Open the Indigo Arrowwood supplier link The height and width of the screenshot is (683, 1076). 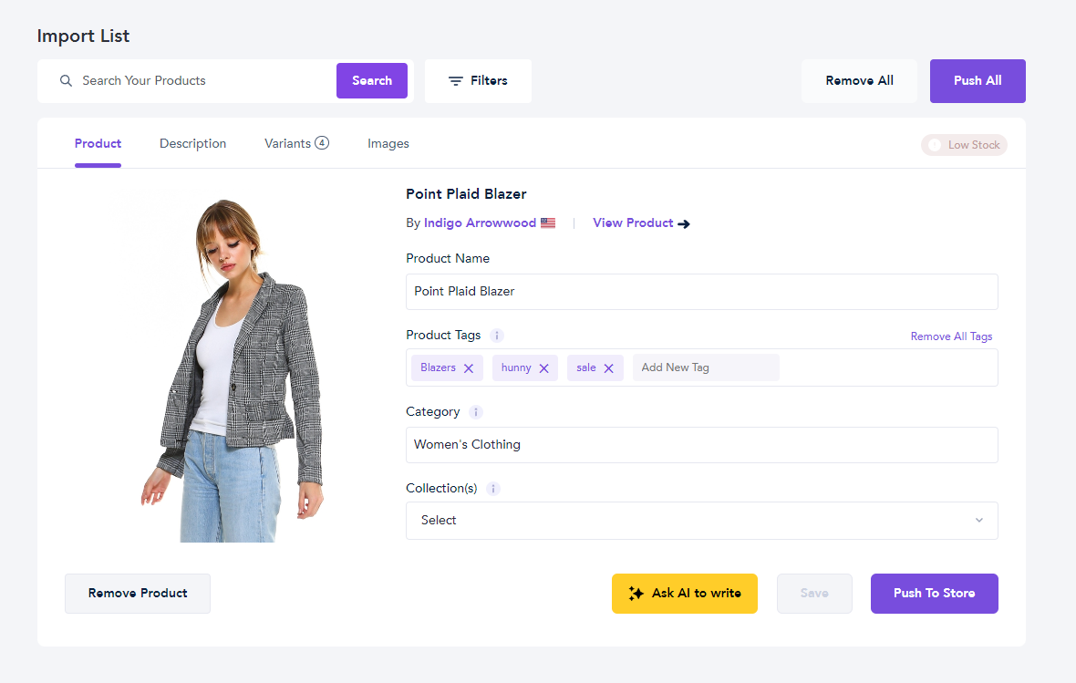(x=481, y=222)
